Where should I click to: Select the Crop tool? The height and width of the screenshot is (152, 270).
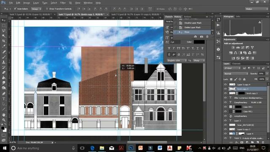[x=4, y=41]
